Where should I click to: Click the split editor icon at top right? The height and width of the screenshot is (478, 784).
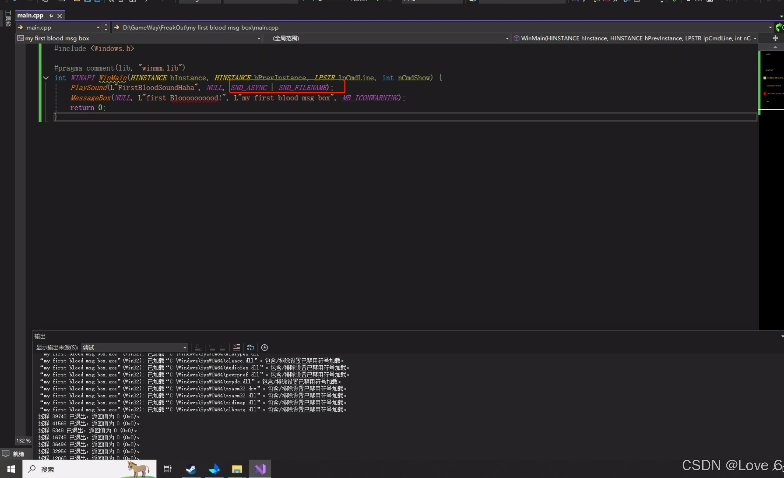point(775,38)
